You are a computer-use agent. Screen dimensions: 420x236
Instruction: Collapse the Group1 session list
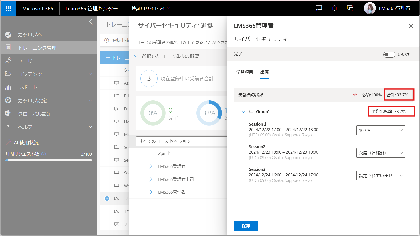click(243, 112)
